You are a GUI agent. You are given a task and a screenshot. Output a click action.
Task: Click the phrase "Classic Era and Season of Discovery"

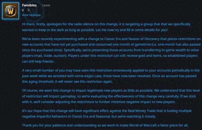tap(132, 39)
